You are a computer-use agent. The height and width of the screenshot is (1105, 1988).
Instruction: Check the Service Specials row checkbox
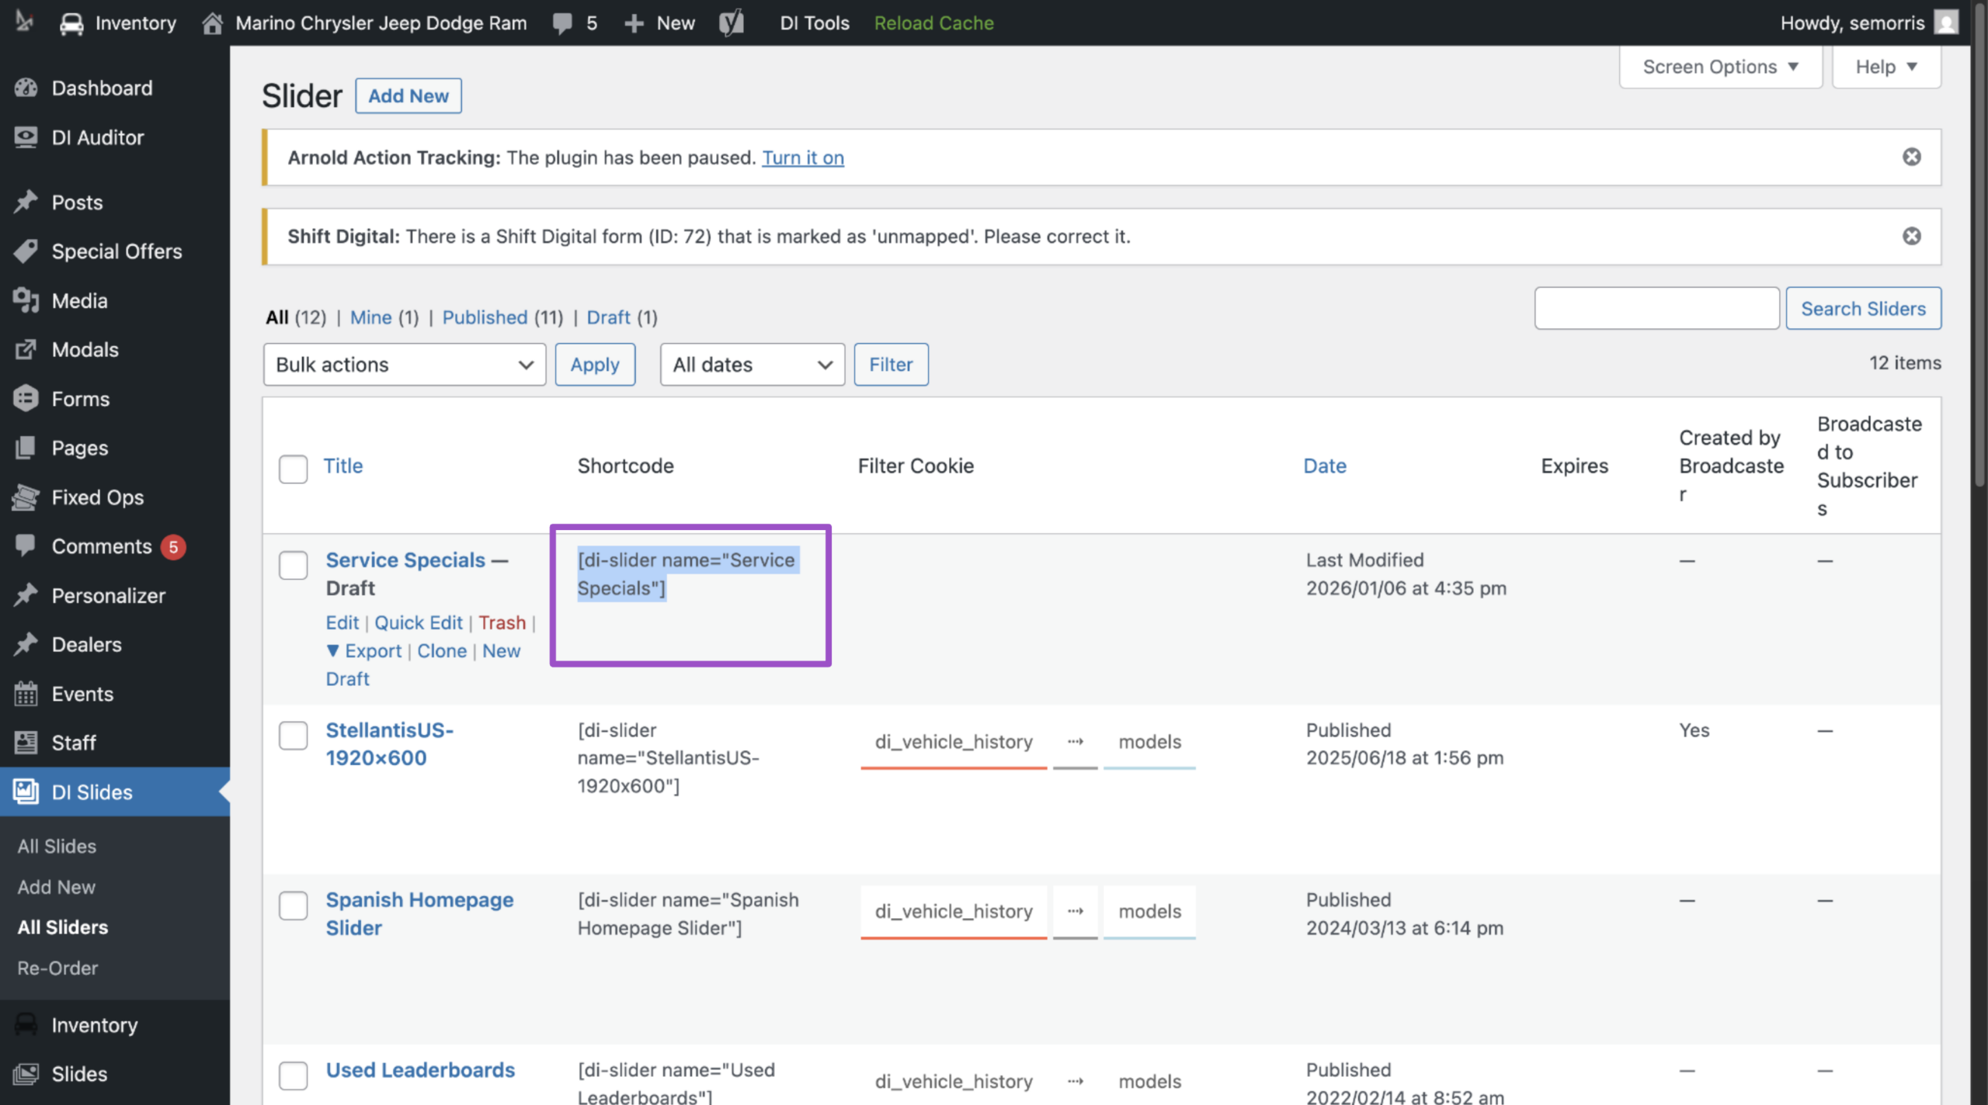[293, 565]
